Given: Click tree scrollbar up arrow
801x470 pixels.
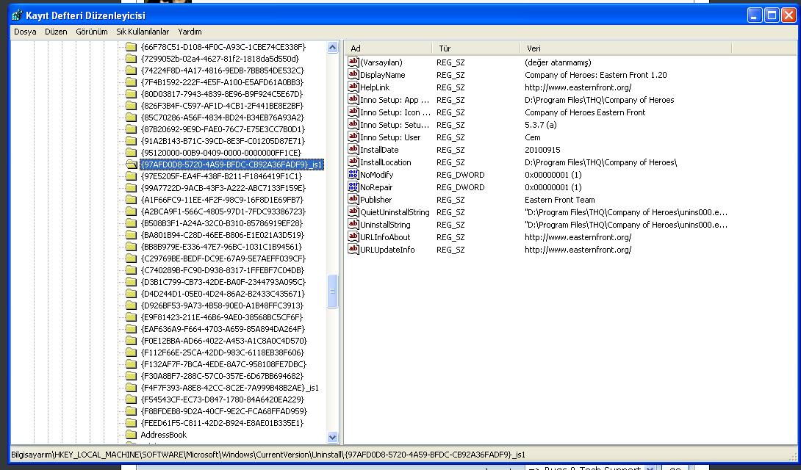Looking at the screenshot, I should (333, 48).
